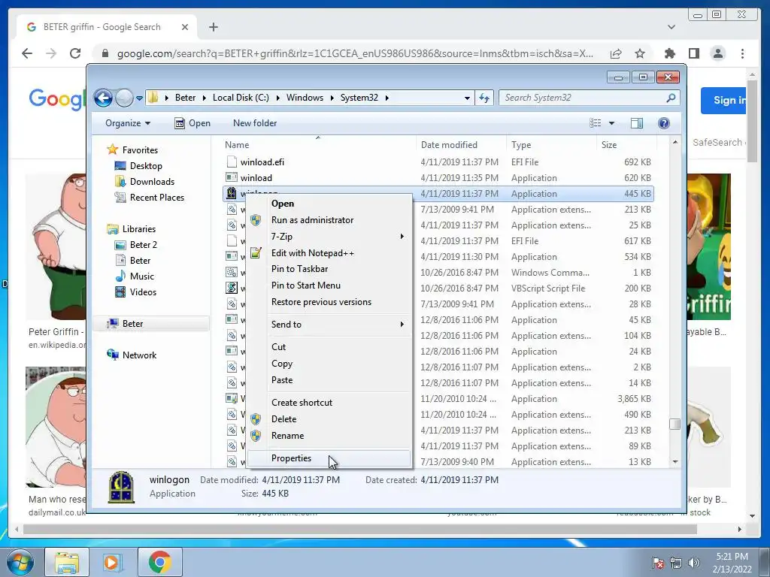Screen dimensions: 770x577
Task: Click the refresh button beside address bar
Action: [484, 98]
